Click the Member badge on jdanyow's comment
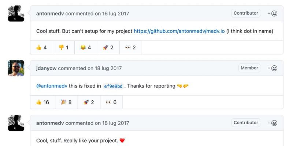The width and height of the screenshot is (293, 146). coord(249,68)
